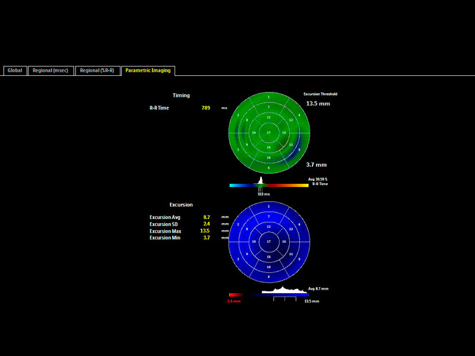Viewport: 475px width, 356px height.
Task: Switch to the Global tab
Action: coord(15,71)
